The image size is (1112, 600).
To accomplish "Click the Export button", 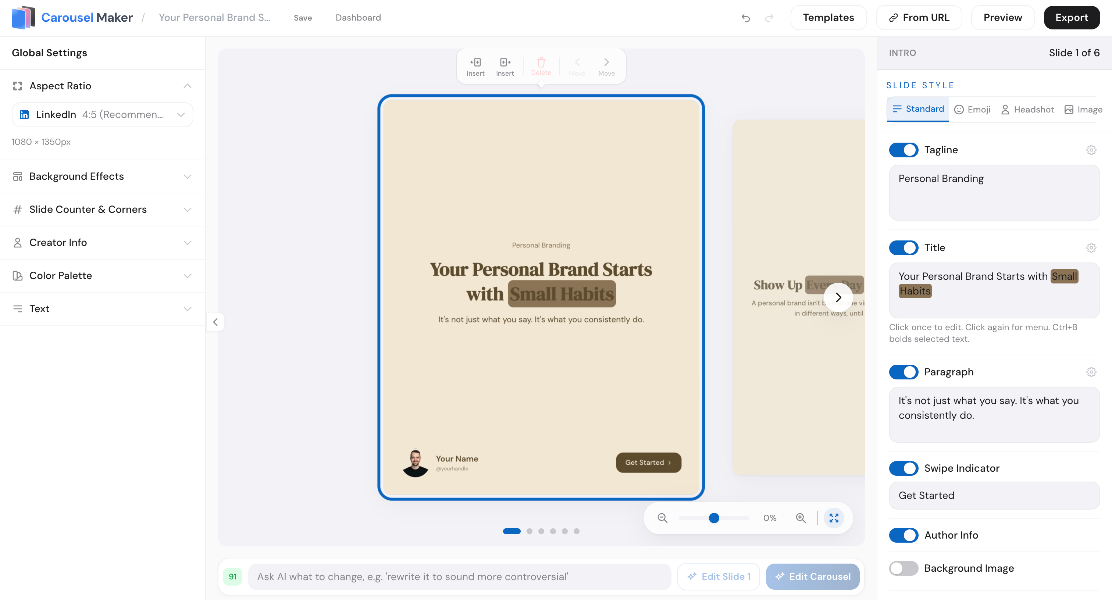I will [x=1072, y=18].
